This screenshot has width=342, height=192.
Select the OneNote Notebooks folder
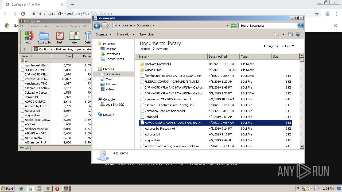click(x=158, y=64)
